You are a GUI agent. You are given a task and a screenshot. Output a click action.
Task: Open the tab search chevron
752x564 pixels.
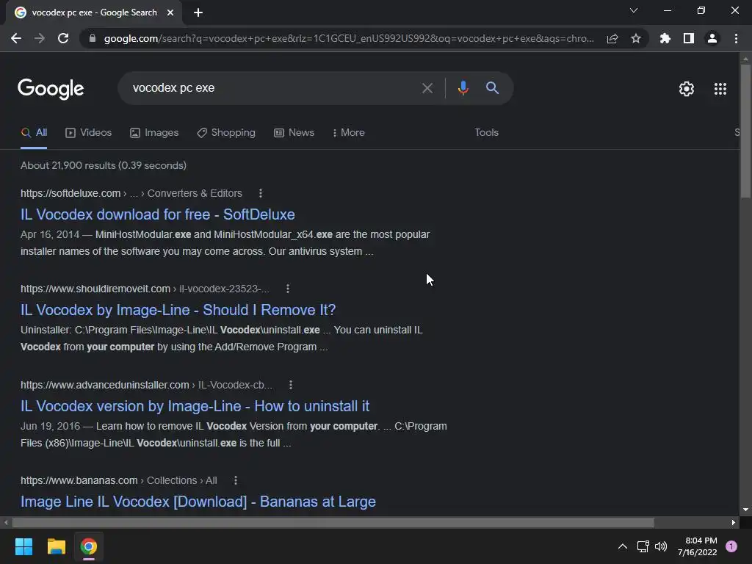(x=634, y=10)
